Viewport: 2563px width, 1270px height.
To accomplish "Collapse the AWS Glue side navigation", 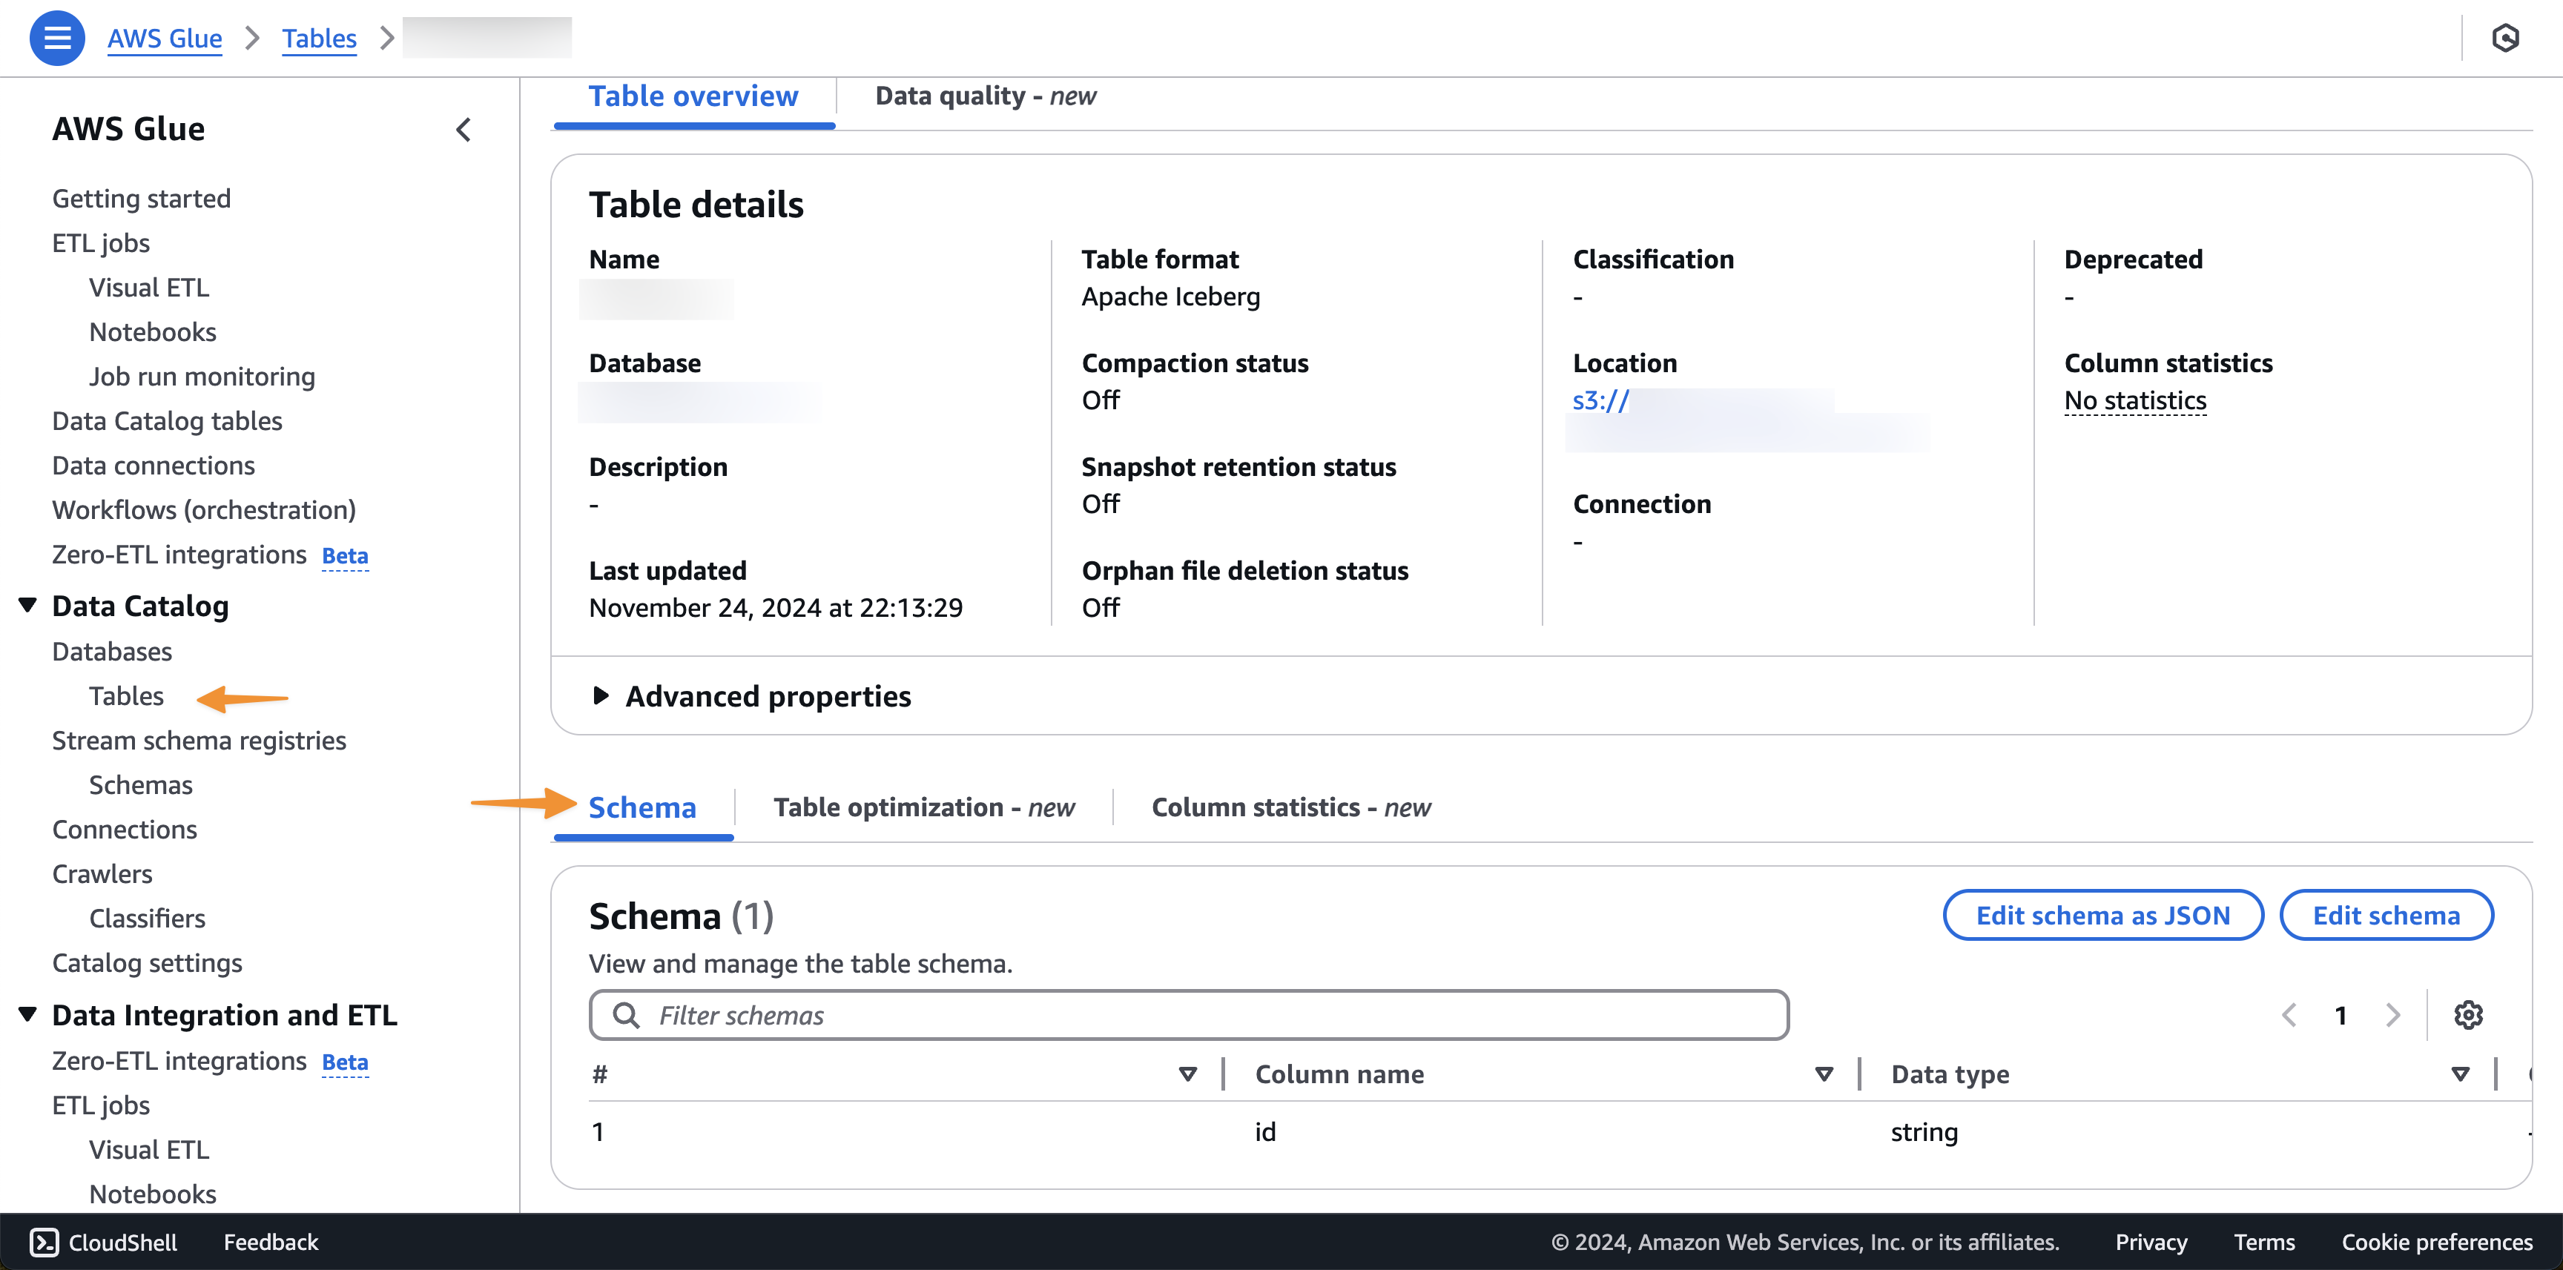I will pos(464,129).
